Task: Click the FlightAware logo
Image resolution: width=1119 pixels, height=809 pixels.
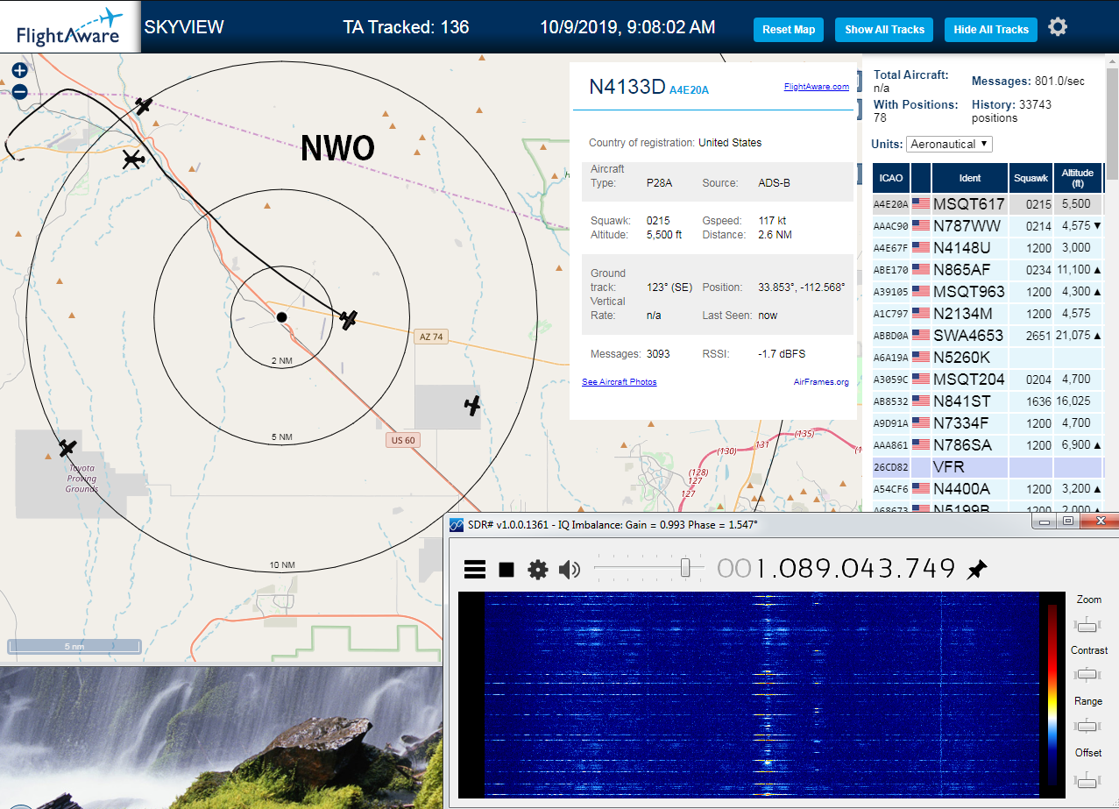Action: [68, 26]
